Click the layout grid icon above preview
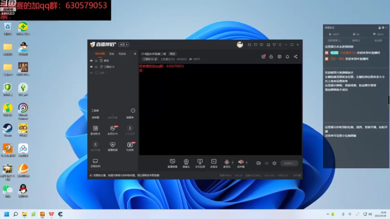The image size is (390, 219). pyautogui.click(x=279, y=56)
